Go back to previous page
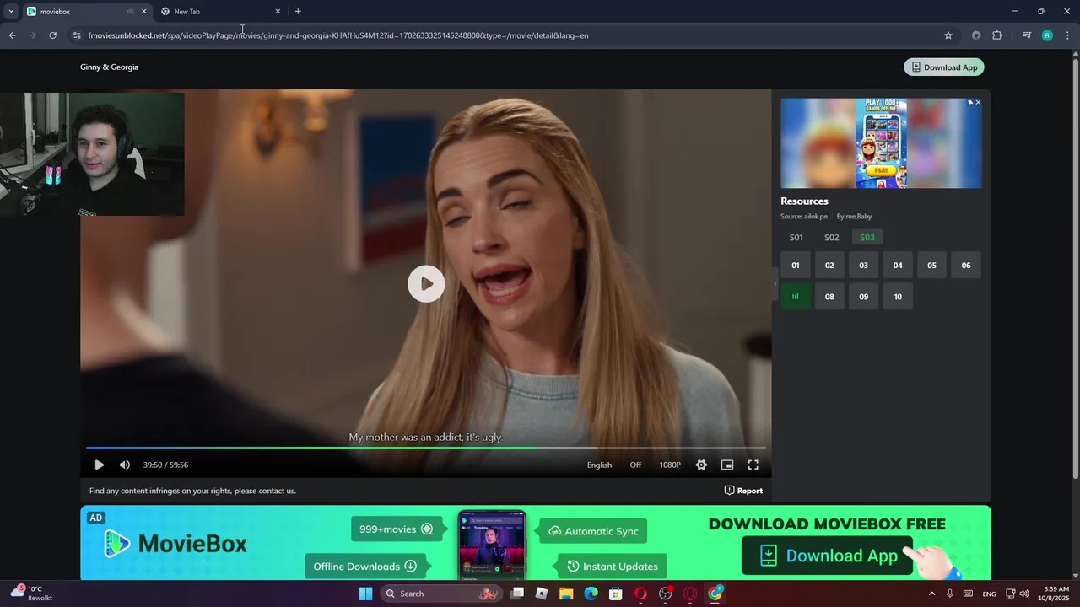 12,35
